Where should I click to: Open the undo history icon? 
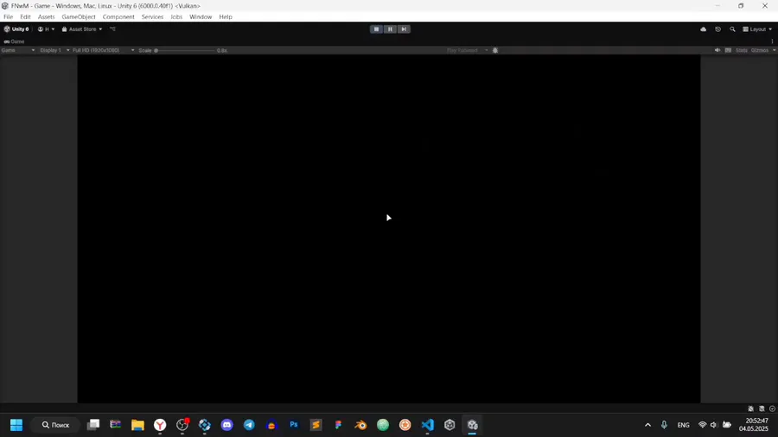coord(718,29)
